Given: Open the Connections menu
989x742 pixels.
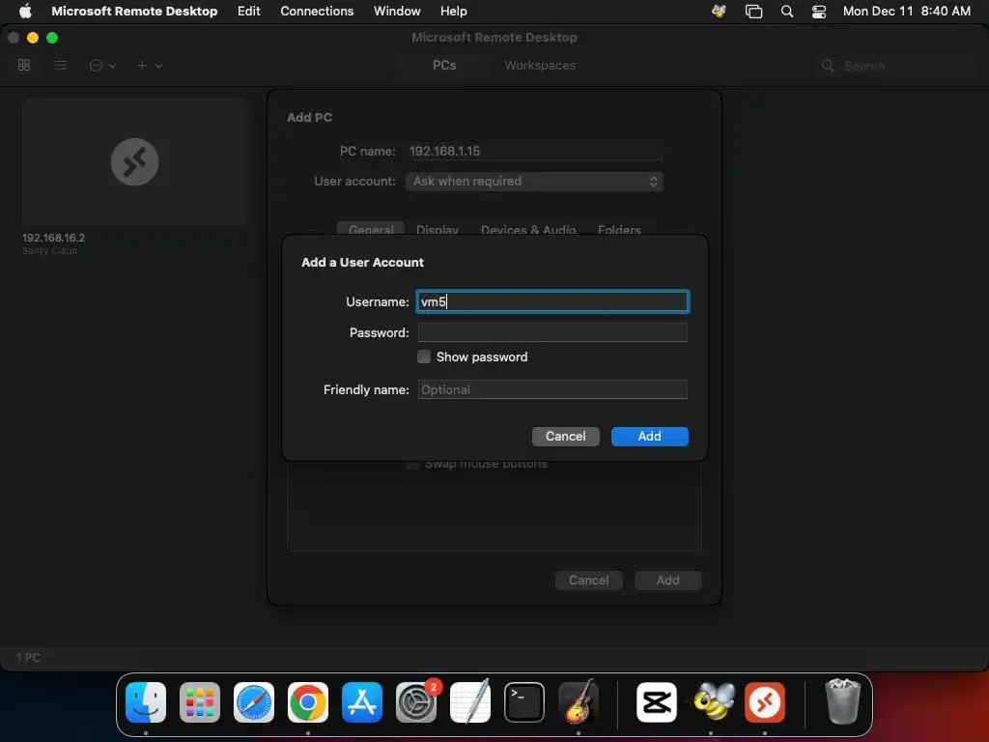Looking at the screenshot, I should click(x=317, y=11).
